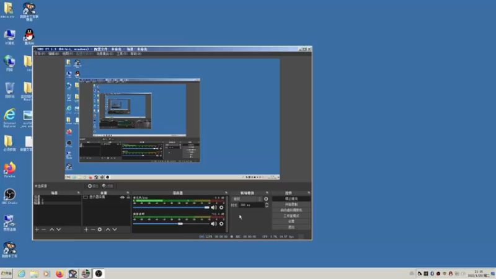The width and height of the screenshot is (496, 279).
Task: Move selected source up with arrow
Action: click(107, 229)
